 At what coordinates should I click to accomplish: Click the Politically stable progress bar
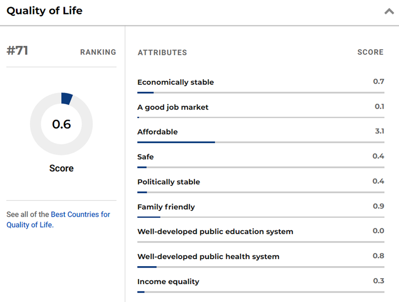click(x=260, y=192)
